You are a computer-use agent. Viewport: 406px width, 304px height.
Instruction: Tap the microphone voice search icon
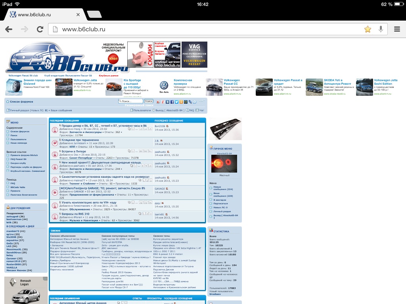[381, 29]
